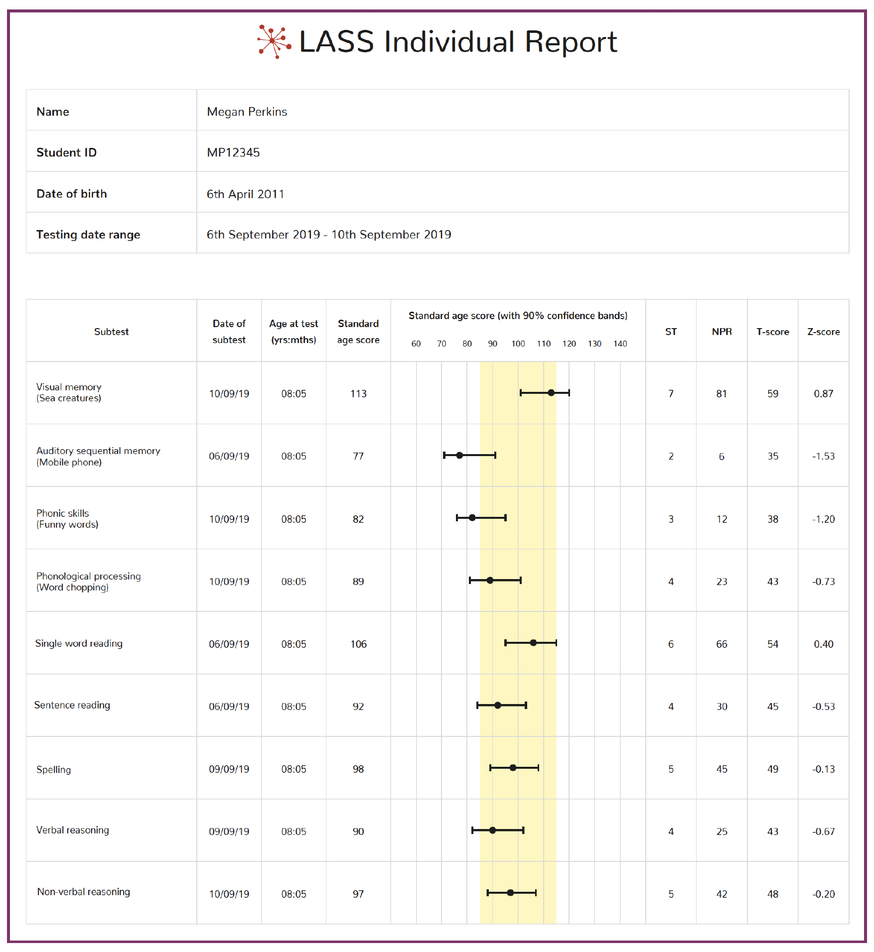
Task: Click the Z-score value -1.20
Action: (x=824, y=519)
